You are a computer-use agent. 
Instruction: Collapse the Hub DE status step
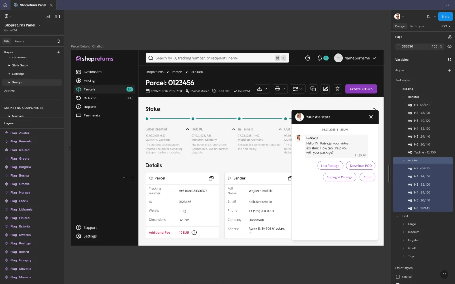234,129
